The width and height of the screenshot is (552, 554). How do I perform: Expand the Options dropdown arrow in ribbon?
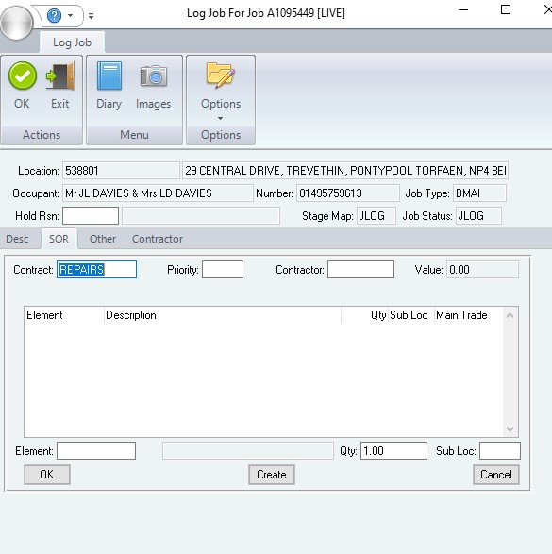221,118
